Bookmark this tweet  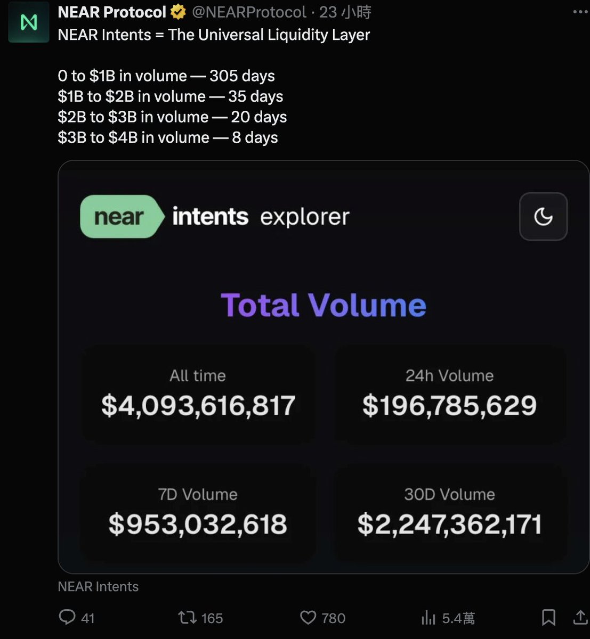point(548,617)
